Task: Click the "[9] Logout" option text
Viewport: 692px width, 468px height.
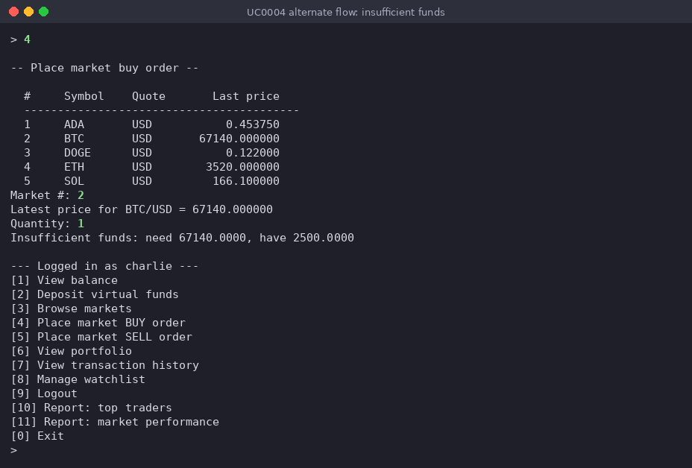Action: (x=44, y=393)
